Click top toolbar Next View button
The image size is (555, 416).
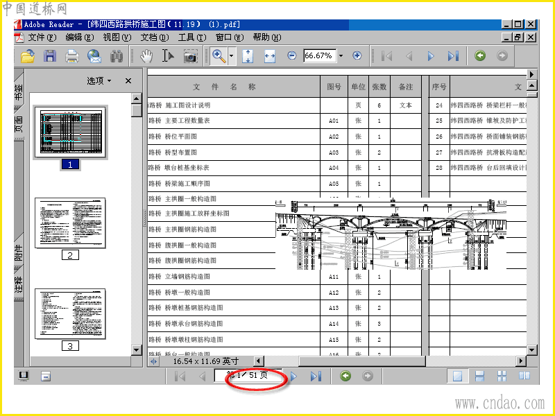[x=502, y=55]
